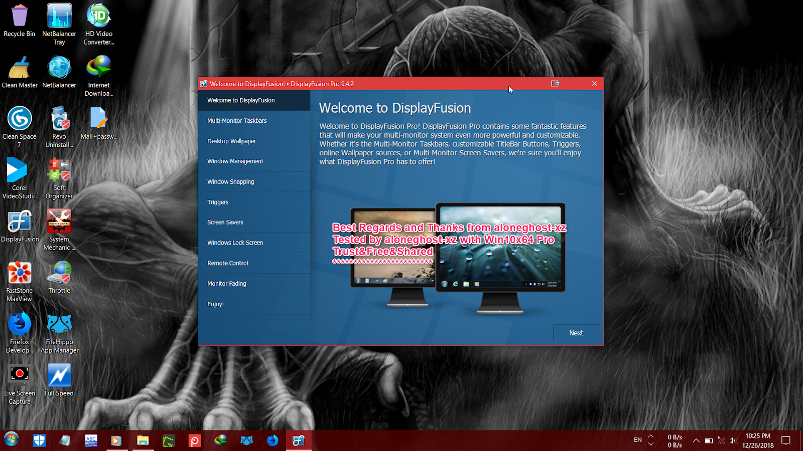Select Welcome to DisplayFusion sidebar item

[x=254, y=100]
